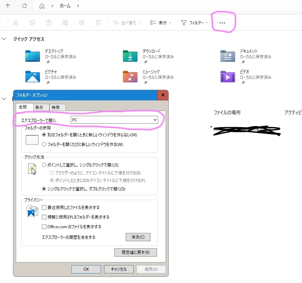
Task: Select the Share icon in the toolbar
Action: pos(82,22)
